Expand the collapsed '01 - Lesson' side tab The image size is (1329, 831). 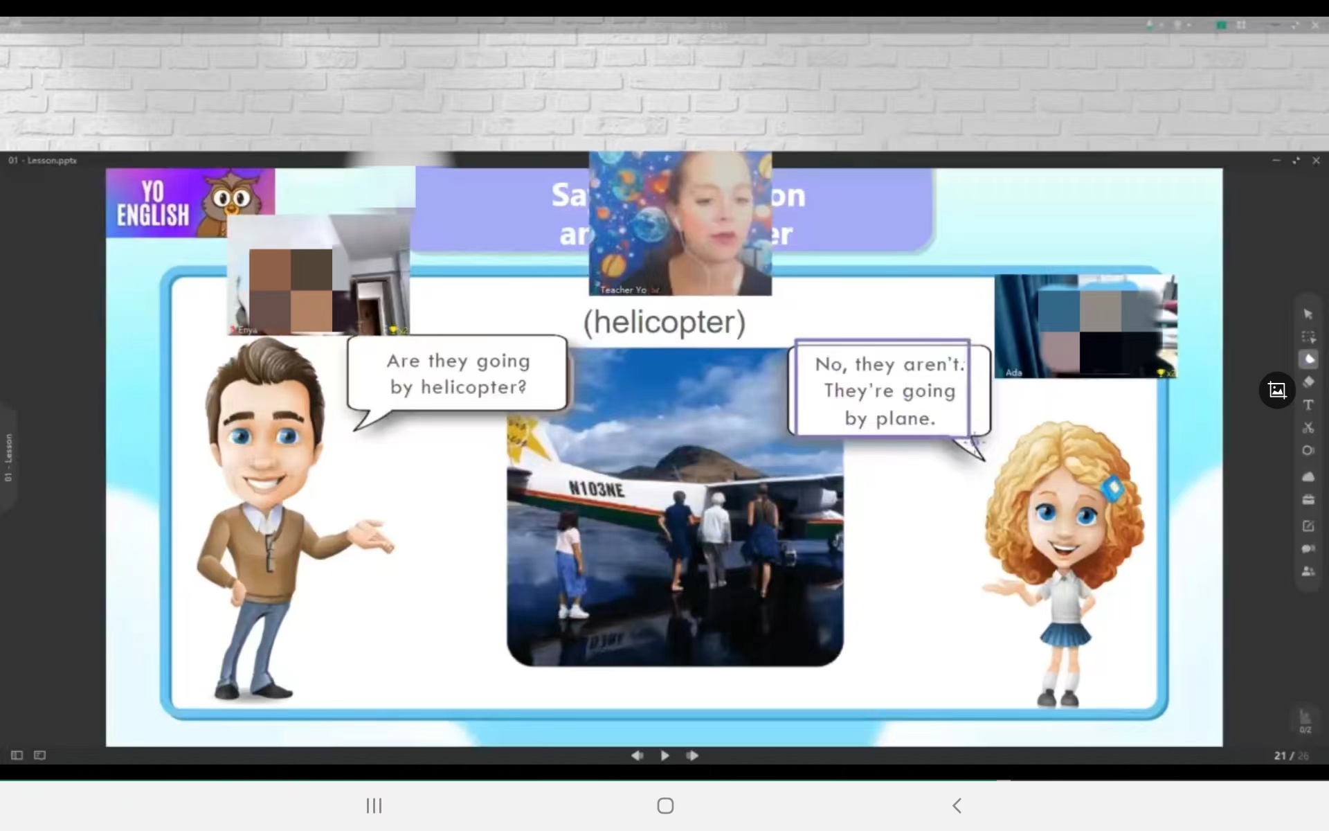coord(8,457)
